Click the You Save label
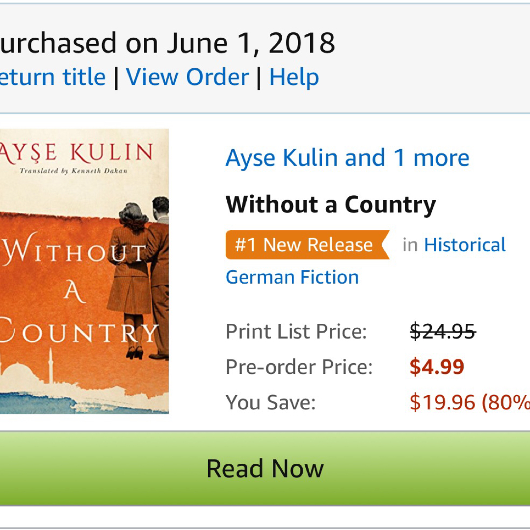Screen dimensions: 530x530 [x=270, y=402]
